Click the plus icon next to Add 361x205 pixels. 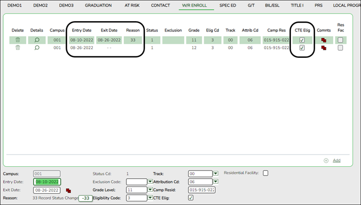[x=326, y=161]
